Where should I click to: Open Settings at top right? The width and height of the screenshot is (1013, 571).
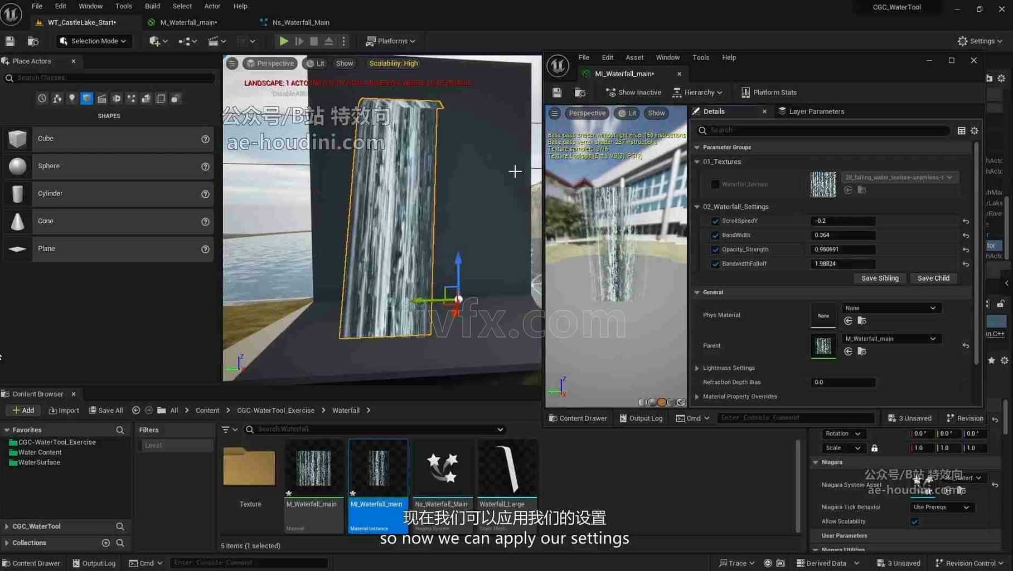click(x=980, y=41)
